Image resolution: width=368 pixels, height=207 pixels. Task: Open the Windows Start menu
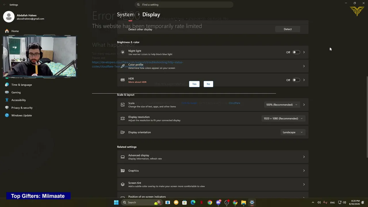tap(116, 202)
